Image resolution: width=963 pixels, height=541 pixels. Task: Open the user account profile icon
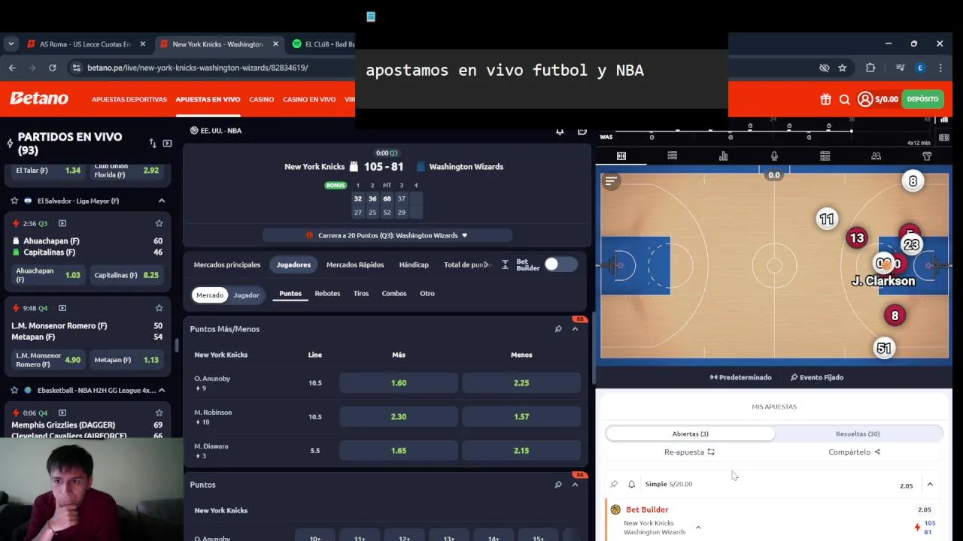pos(865,99)
